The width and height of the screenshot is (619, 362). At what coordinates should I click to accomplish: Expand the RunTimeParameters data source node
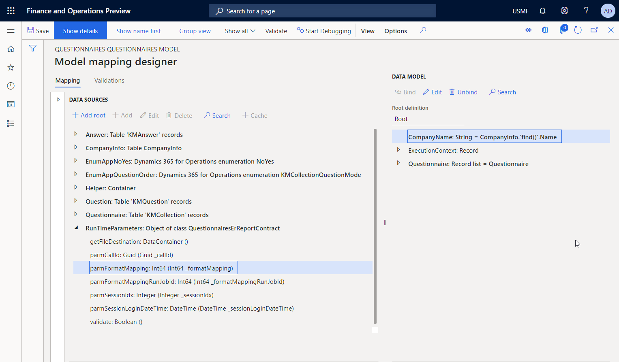(76, 228)
